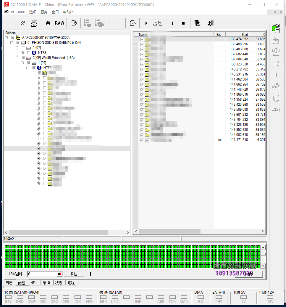Collapse the first 1 [07] partition node
Screen dimensions: 286x307
[x=17, y=48]
